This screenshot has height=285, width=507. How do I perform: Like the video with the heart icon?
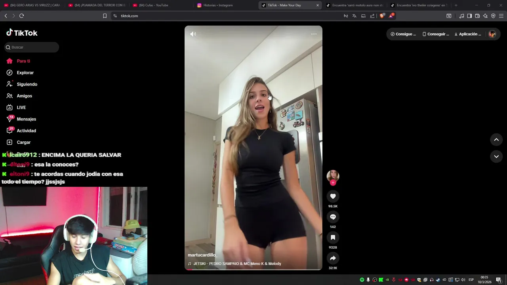pyautogui.click(x=333, y=196)
